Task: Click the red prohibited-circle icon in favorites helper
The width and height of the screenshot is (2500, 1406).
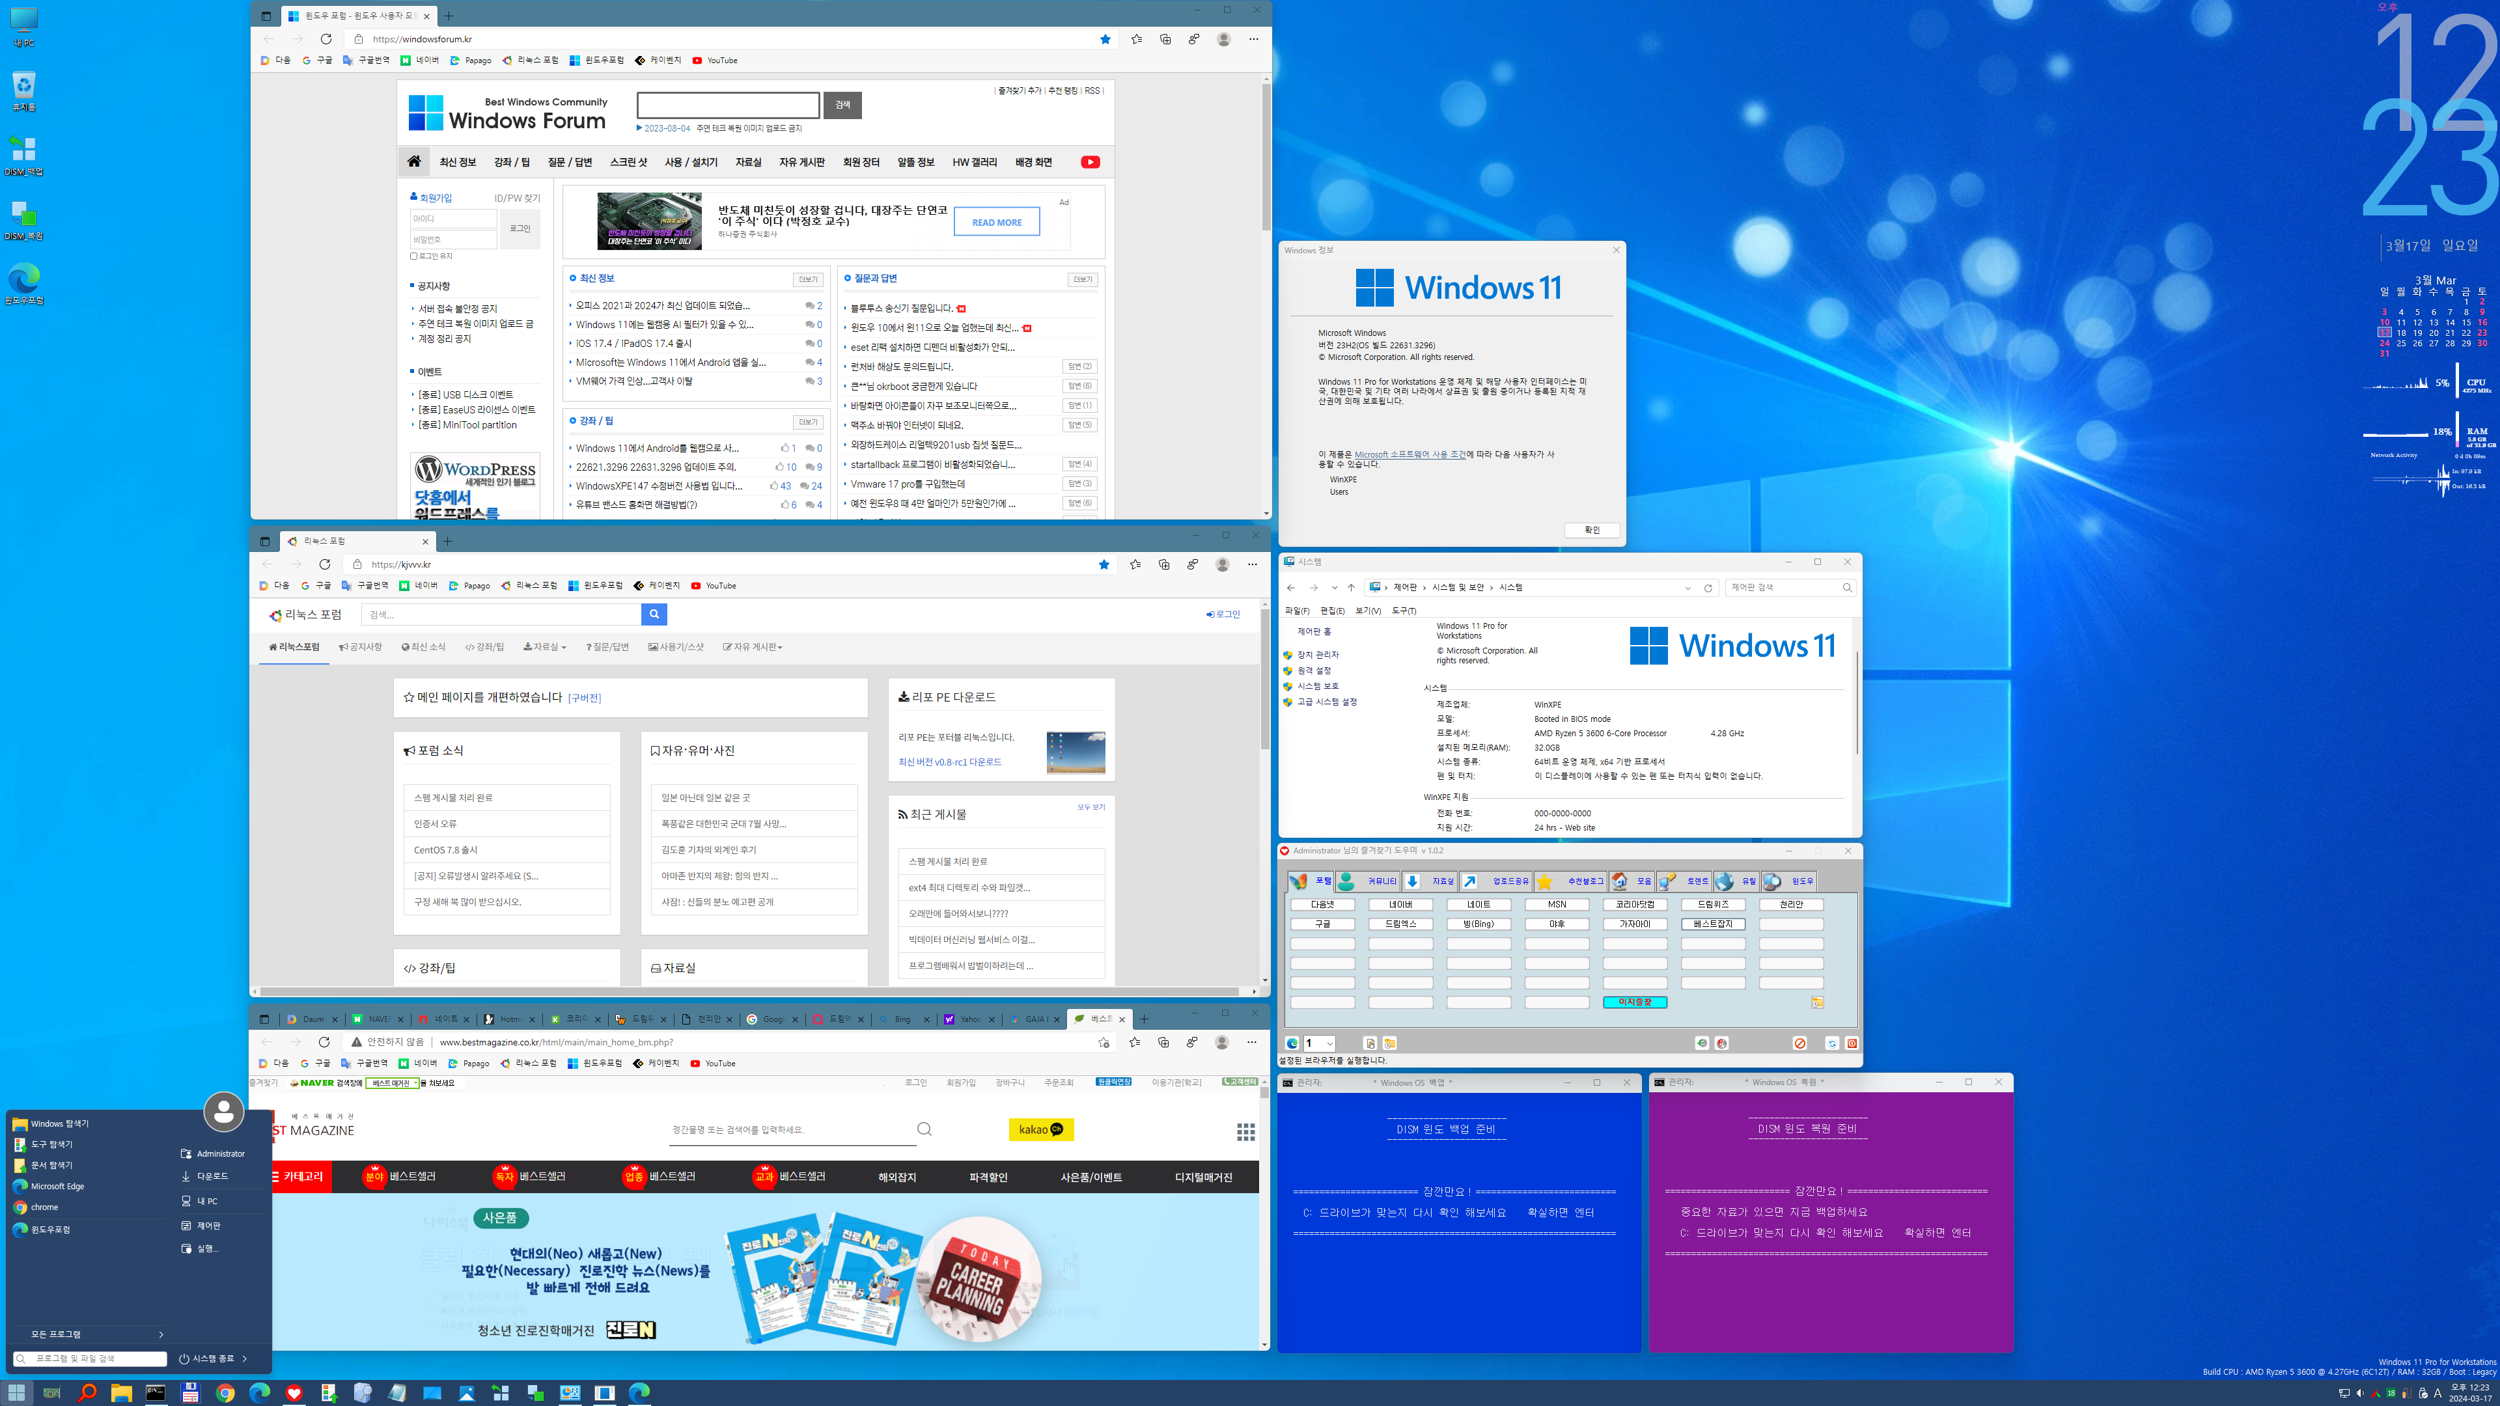Action: 1800,1043
